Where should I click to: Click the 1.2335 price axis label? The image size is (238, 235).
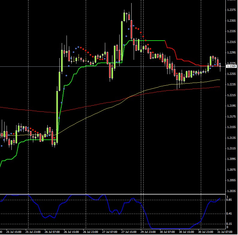click(231, 31)
